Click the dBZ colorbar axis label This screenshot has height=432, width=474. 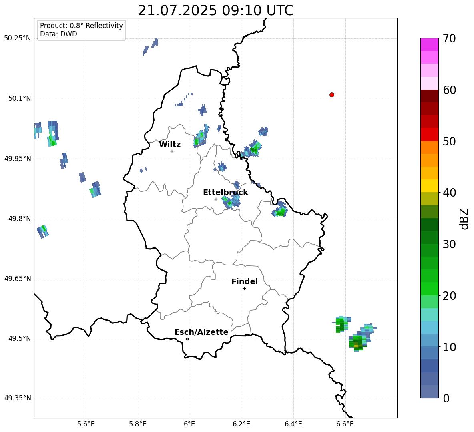pos(465,219)
